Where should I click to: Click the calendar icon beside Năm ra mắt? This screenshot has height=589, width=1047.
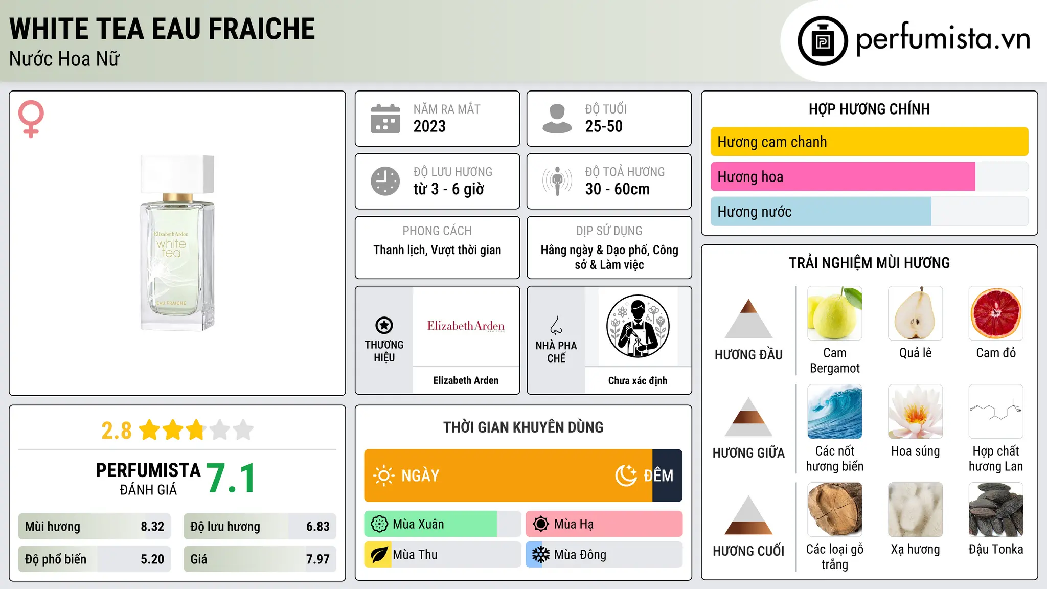tap(385, 119)
